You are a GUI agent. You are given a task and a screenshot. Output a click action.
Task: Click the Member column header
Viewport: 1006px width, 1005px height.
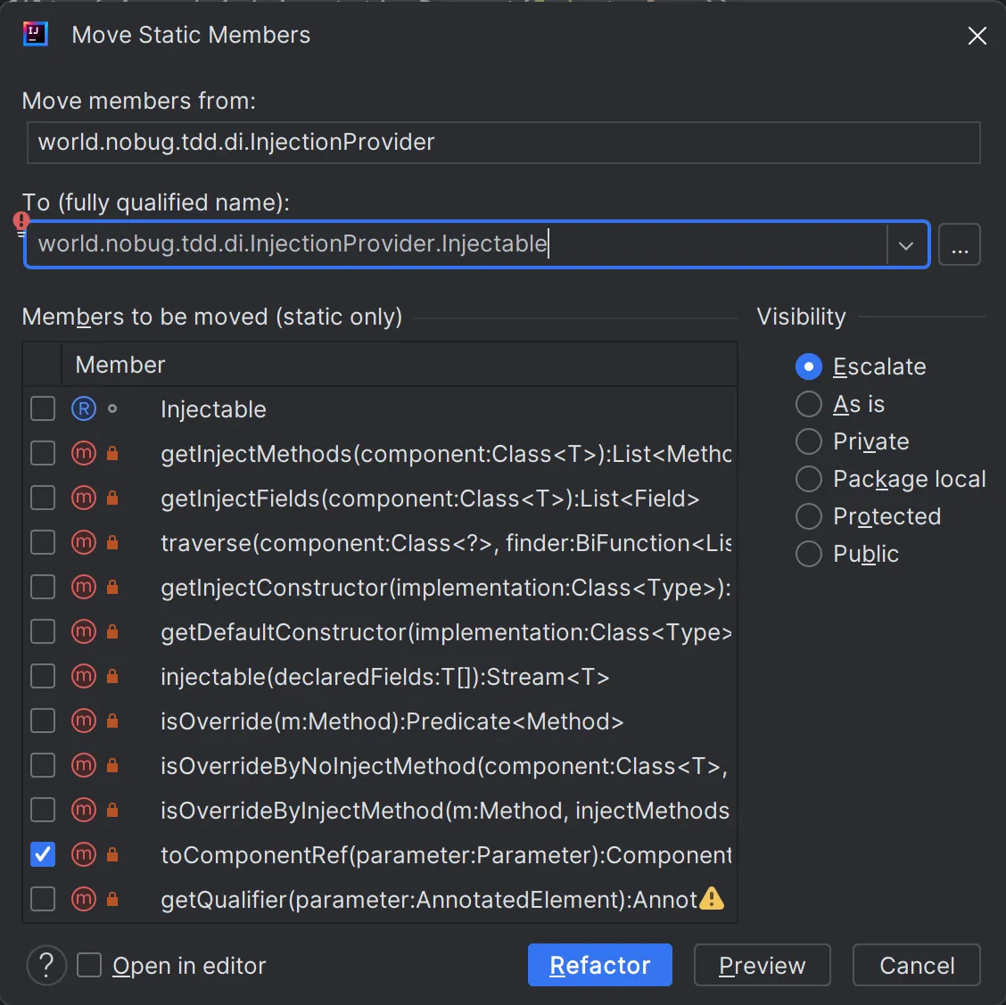120,365
